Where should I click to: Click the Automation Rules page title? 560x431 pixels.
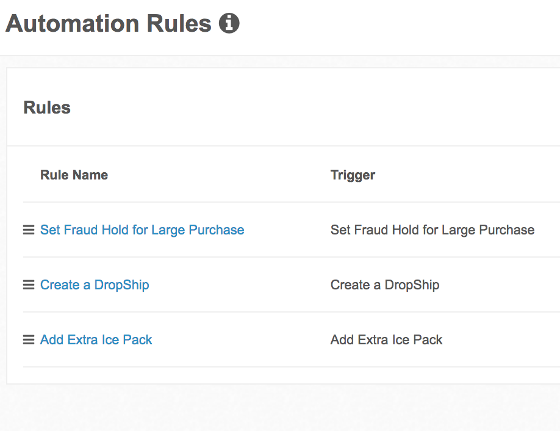109,24
